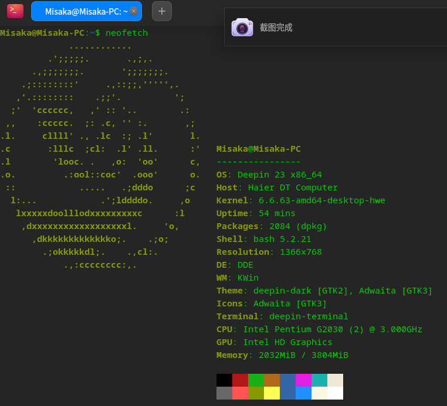Screen dimensions: 447x406
Task: Open a new terminal tab with plus button
Action: pyautogui.click(x=162, y=11)
